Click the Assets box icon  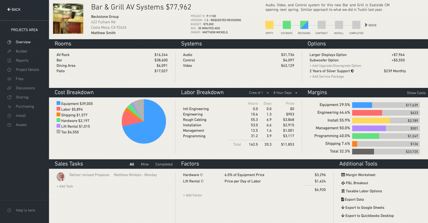pyautogui.click(x=9, y=125)
